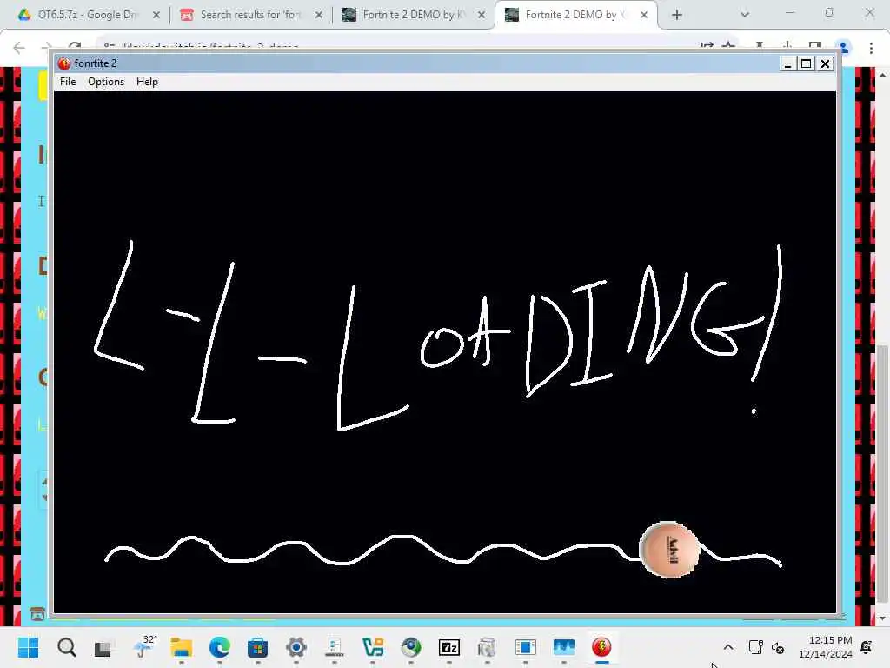890x668 pixels.
Task: Open the blue waveform taskbar app
Action: [x=563, y=647]
